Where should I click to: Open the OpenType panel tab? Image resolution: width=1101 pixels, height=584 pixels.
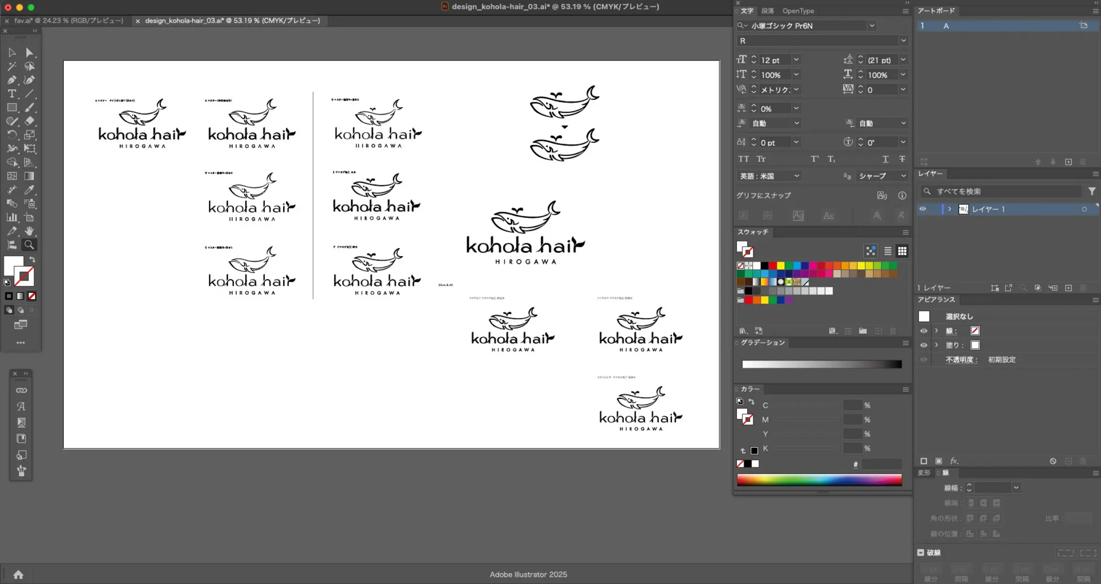click(798, 11)
